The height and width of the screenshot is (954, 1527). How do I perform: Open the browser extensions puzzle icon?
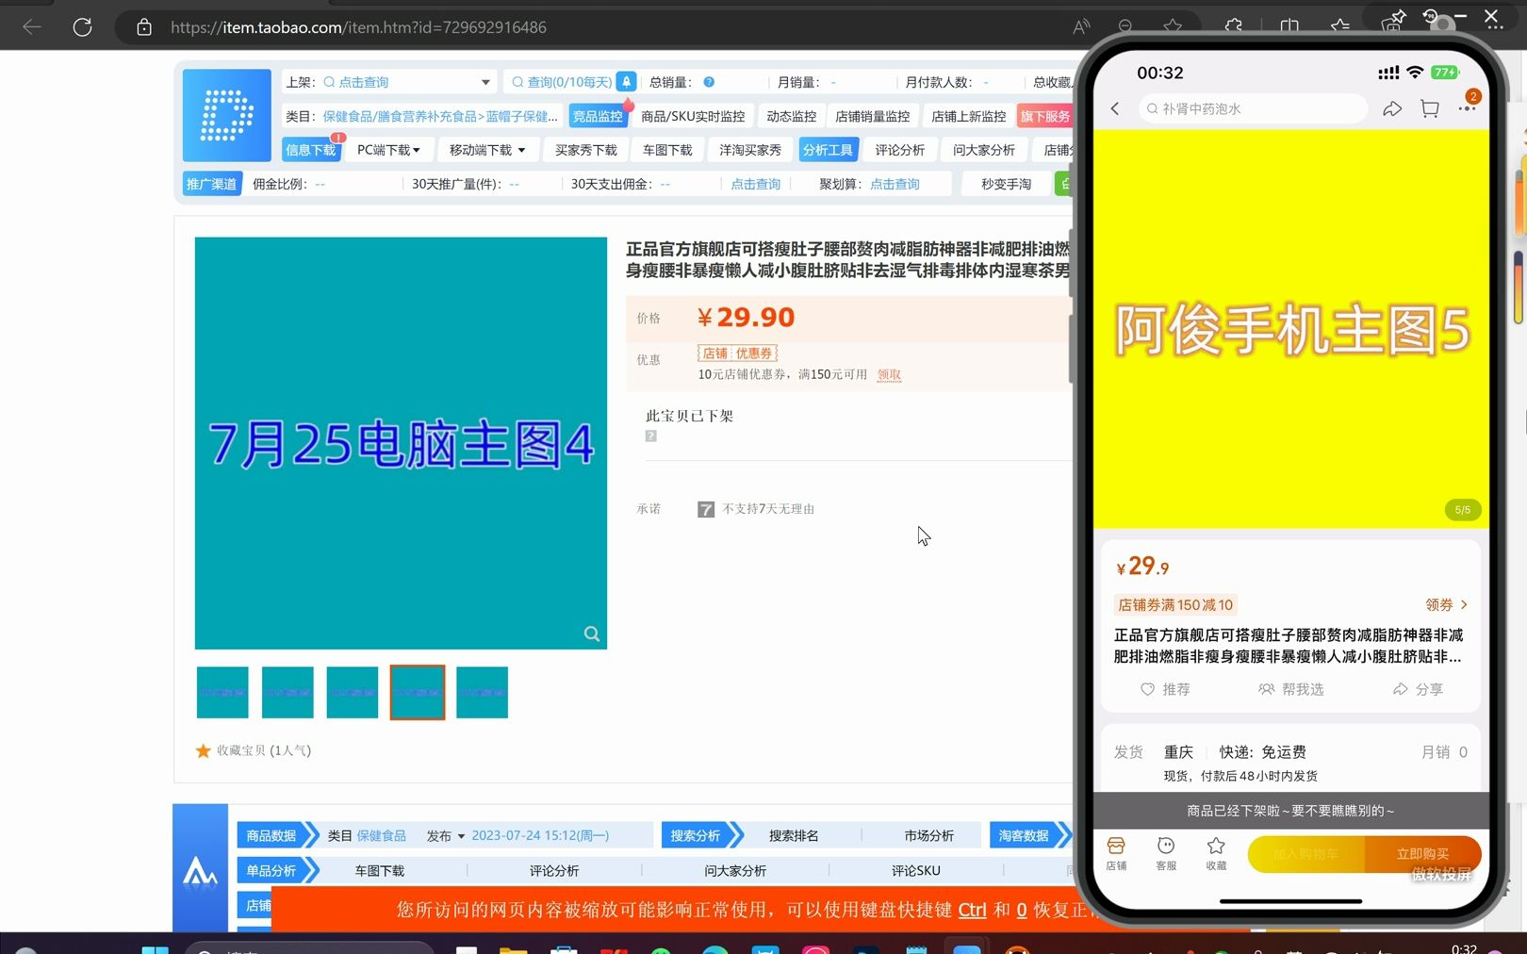(1234, 27)
